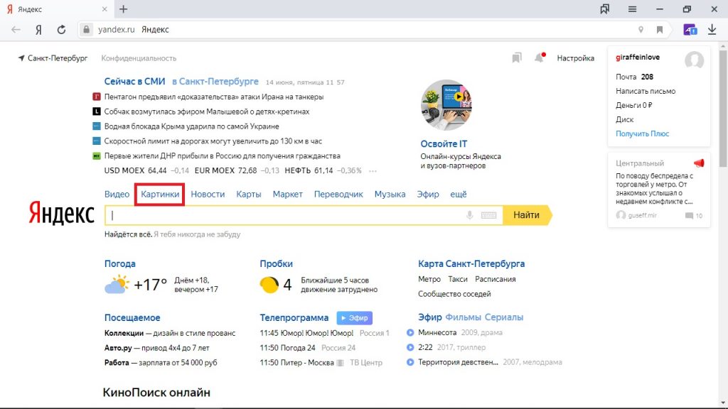
Task: Click the padlock site security icon
Action: (x=86, y=29)
